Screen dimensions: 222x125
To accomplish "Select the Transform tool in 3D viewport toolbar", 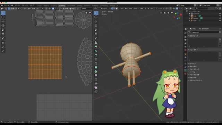I will coord(96,34).
